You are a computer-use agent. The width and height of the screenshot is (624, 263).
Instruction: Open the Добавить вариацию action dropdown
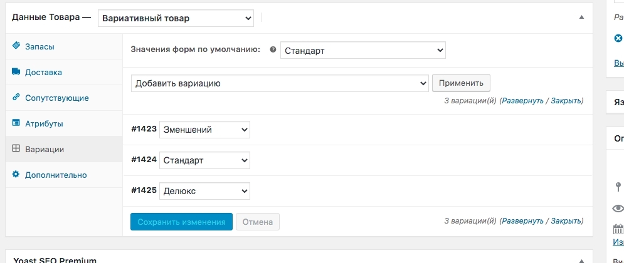(280, 83)
